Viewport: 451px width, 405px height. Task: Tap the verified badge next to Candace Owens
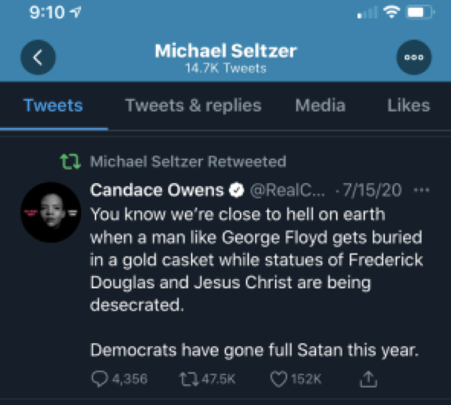click(x=235, y=190)
